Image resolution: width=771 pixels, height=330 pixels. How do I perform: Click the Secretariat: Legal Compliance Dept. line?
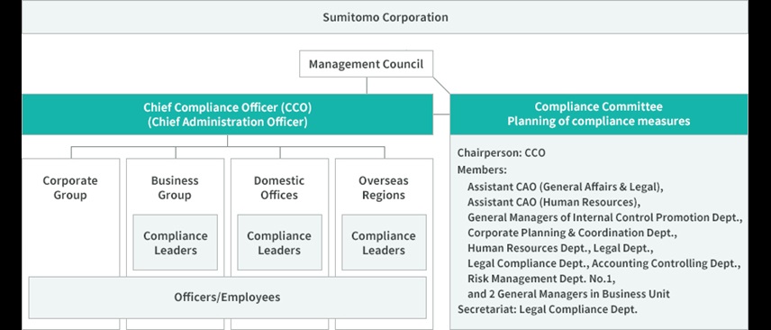548,309
